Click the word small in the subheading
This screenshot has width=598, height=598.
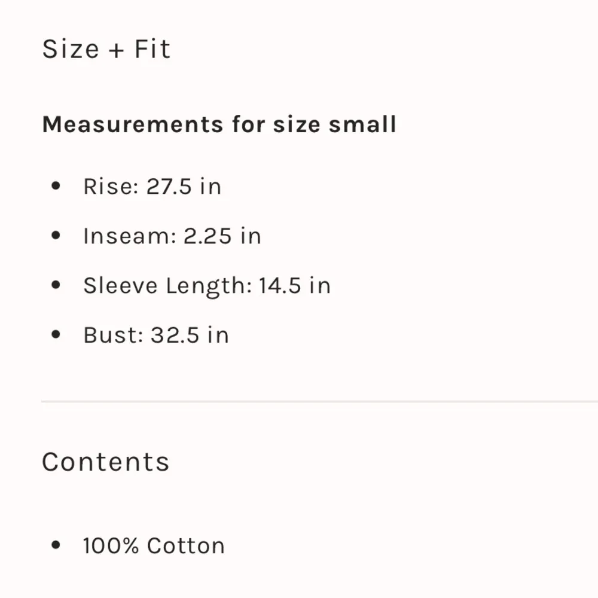(x=362, y=124)
